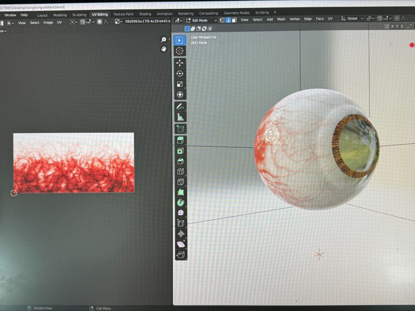This screenshot has height=311, width=415.
Task: Click the Image menu in UV editor
Action: click(48, 23)
